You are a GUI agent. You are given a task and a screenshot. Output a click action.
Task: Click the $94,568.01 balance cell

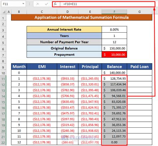pos(114,96)
